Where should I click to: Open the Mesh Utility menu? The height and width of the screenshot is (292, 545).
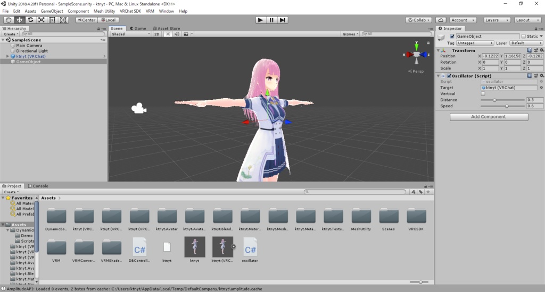[x=104, y=11]
